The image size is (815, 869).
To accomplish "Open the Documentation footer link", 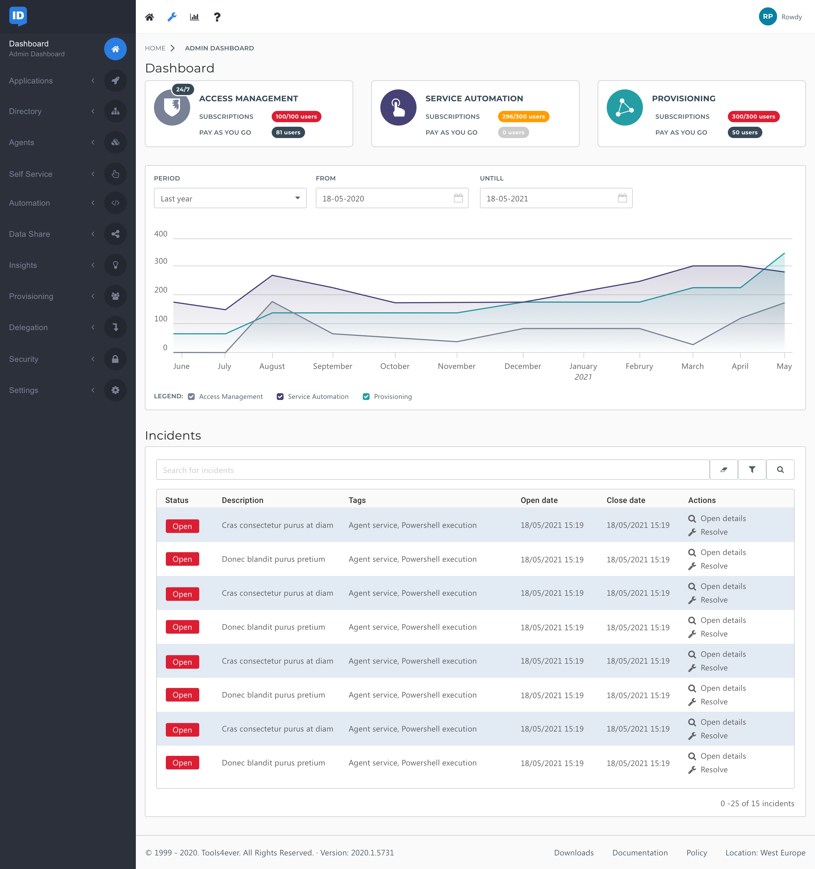I will (x=640, y=852).
